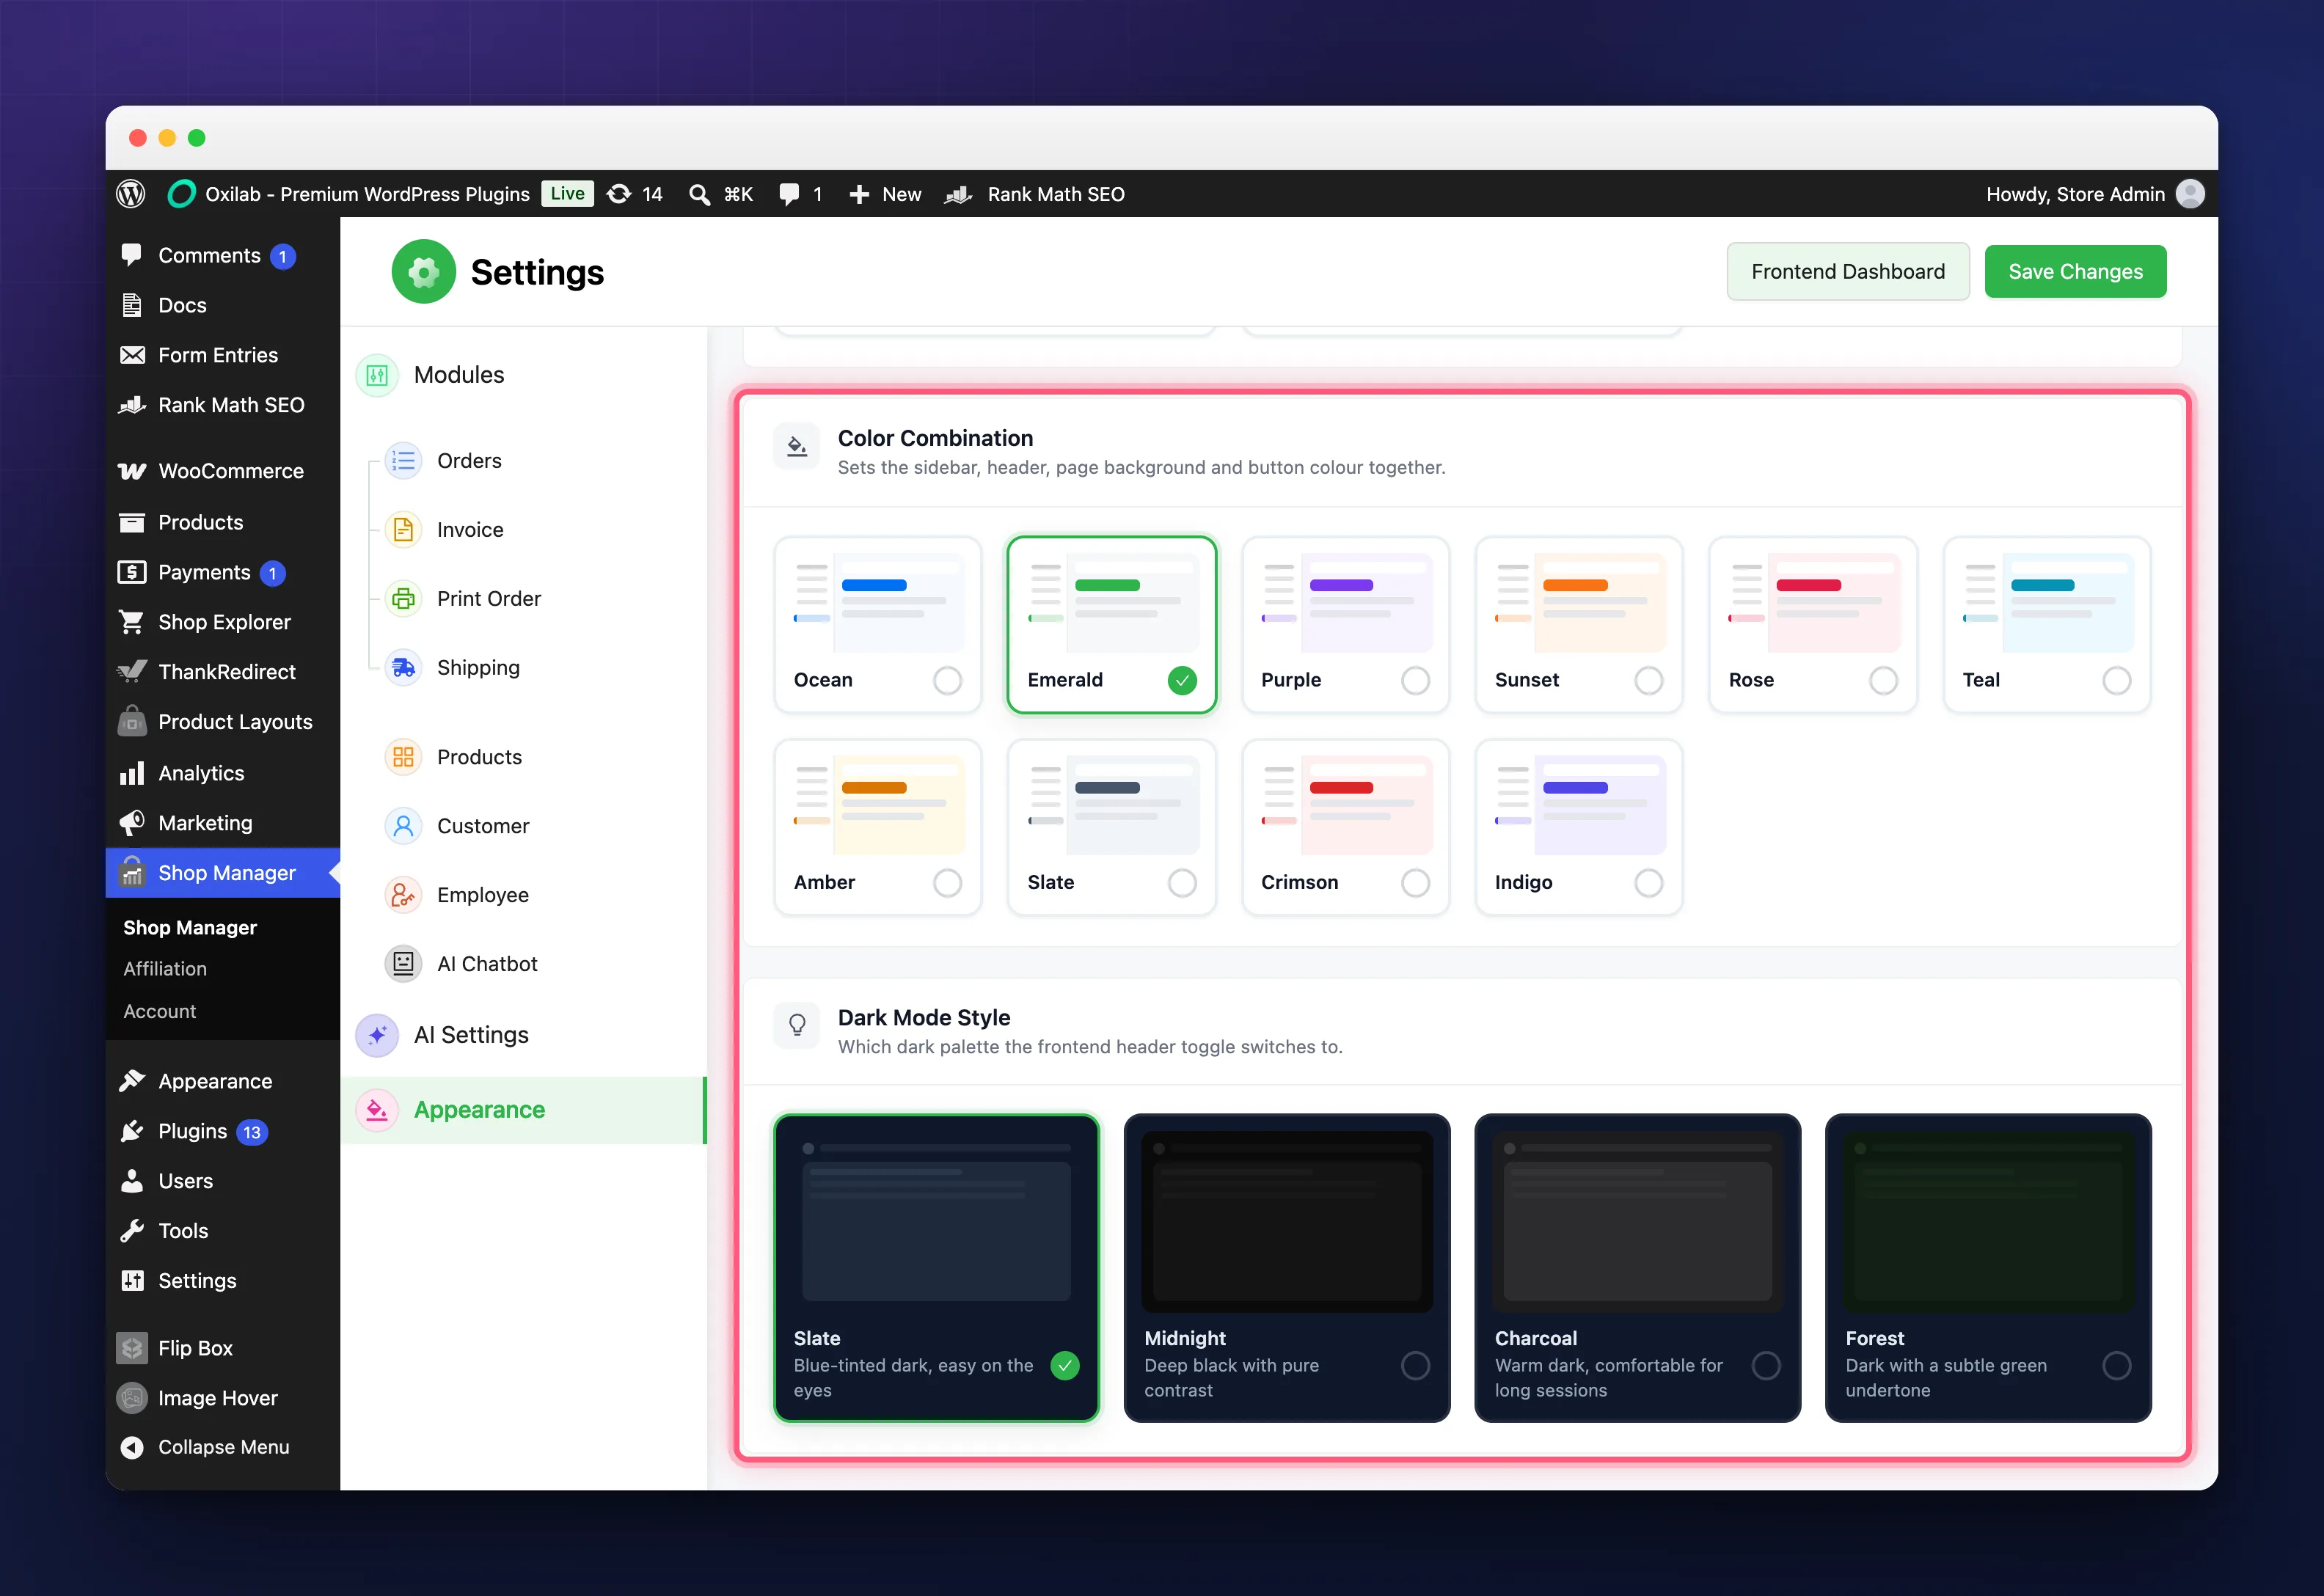Open the Affiliation submenu item
This screenshot has width=2324, height=1596.
point(165,969)
